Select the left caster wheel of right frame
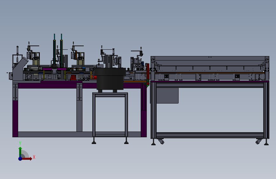The height and width of the screenshot is (179, 276). pyautogui.click(x=161, y=141)
